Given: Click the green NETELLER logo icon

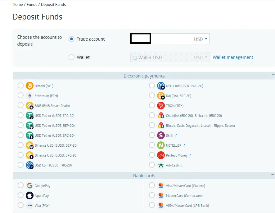Looking at the screenshot, I should click(161, 145).
